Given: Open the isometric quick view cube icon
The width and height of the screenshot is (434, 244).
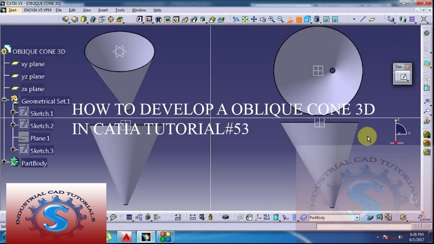Looking at the screenshot, I should pos(308,20).
